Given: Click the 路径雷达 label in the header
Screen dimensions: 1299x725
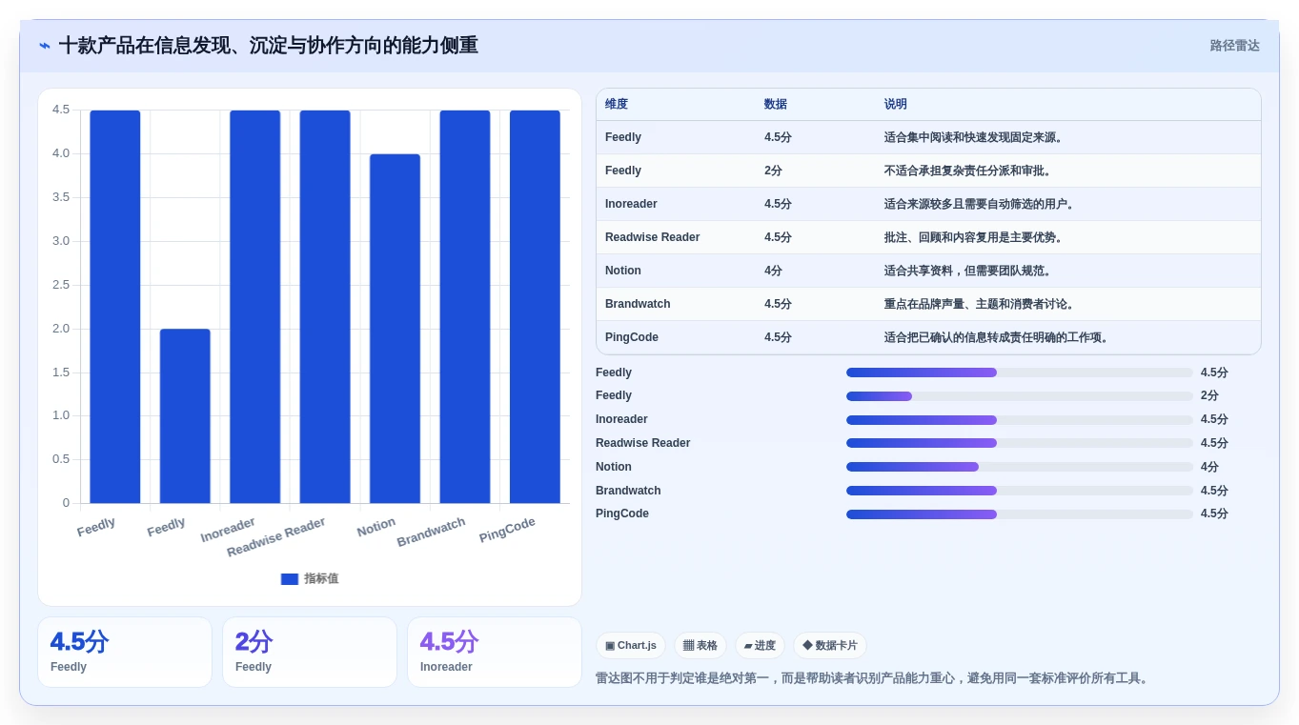Looking at the screenshot, I should 1235,46.
